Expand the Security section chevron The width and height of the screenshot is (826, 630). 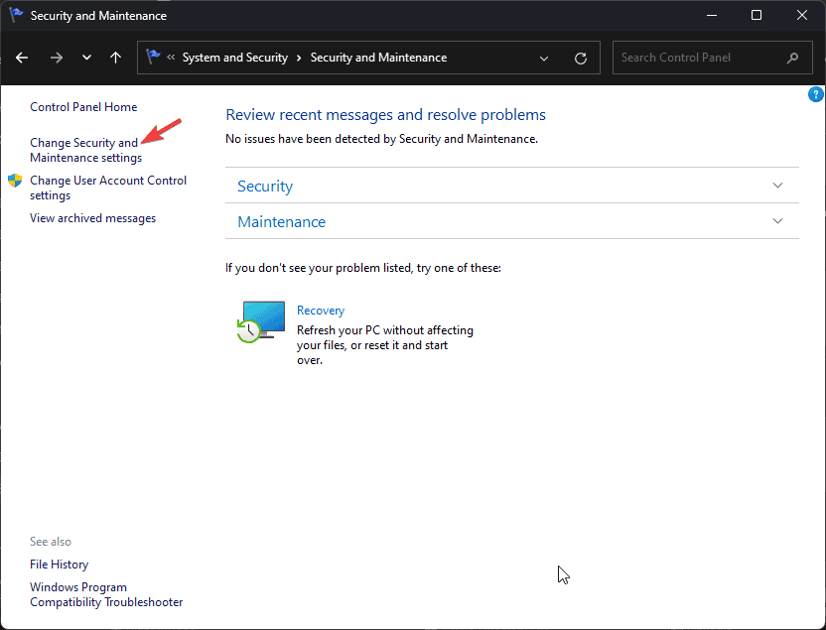(777, 186)
